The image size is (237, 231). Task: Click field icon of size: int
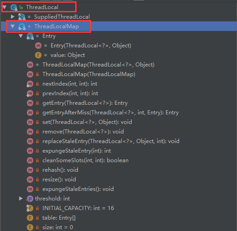coord(30,227)
